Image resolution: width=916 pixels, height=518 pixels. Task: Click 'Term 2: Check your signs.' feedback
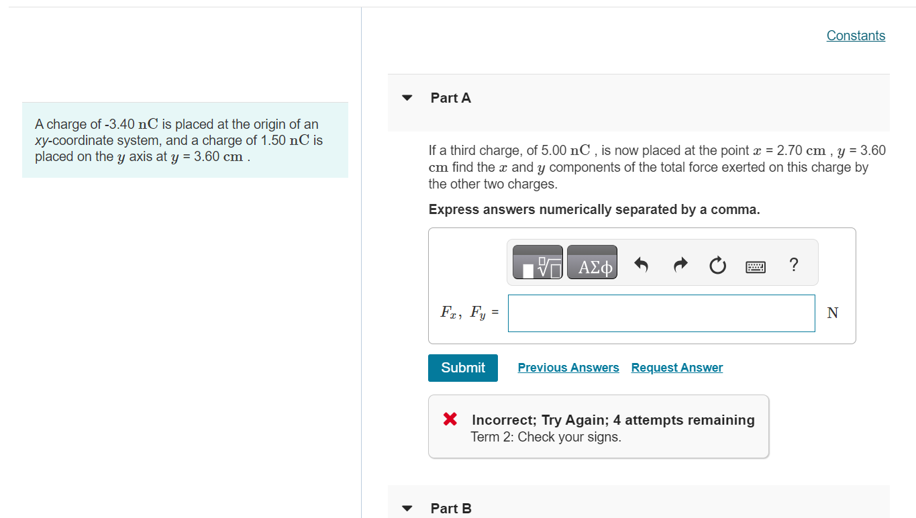pyautogui.click(x=546, y=437)
